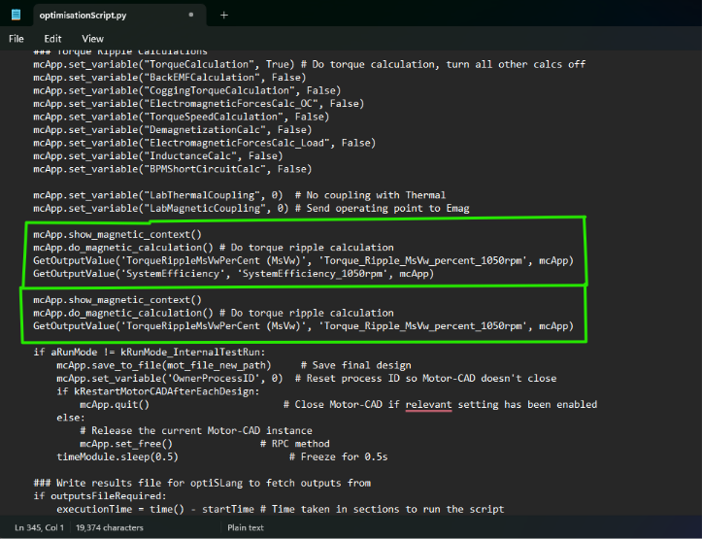This screenshot has width=702, height=539.
Task: Click the mcApp.set_free() line
Action: [x=126, y=443]
